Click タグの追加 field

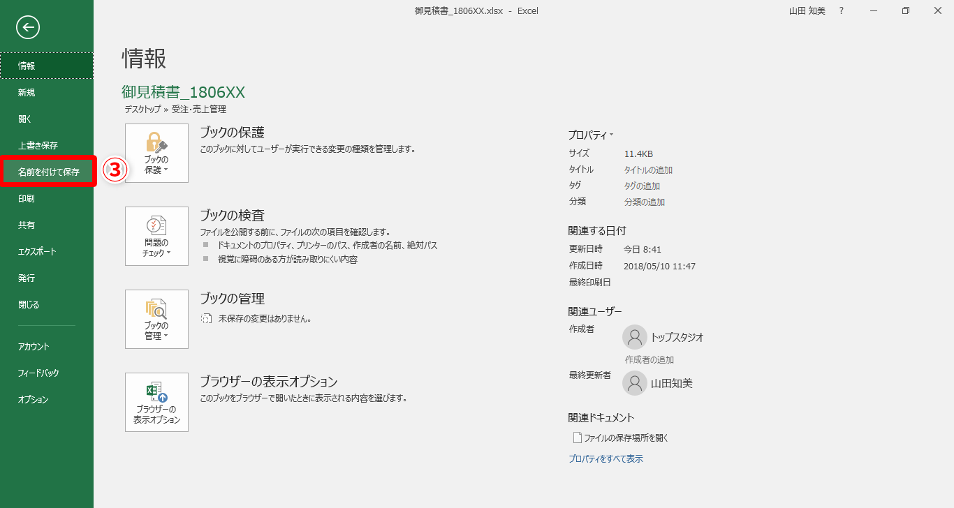click(642, 186)
